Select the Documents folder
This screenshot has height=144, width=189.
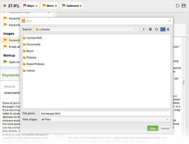tap(33, 45)
